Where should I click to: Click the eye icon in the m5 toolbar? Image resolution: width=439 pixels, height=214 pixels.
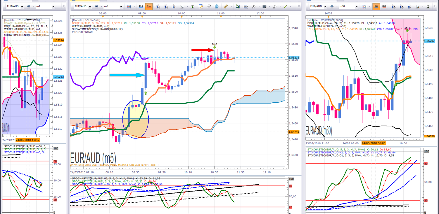[209, 6]
